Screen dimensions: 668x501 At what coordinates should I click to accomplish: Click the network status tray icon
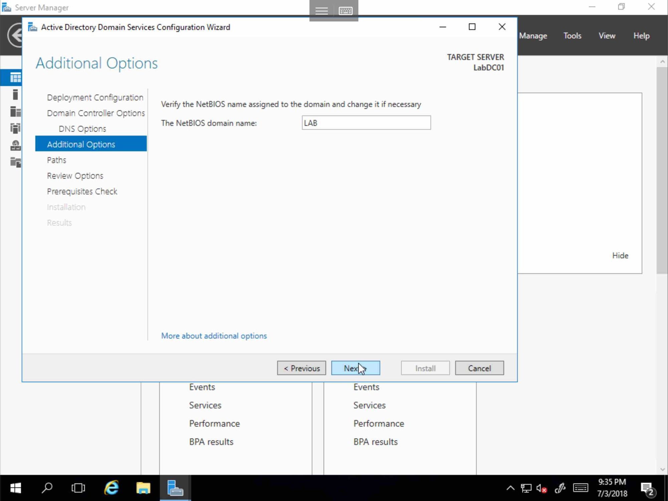point(526,488)
